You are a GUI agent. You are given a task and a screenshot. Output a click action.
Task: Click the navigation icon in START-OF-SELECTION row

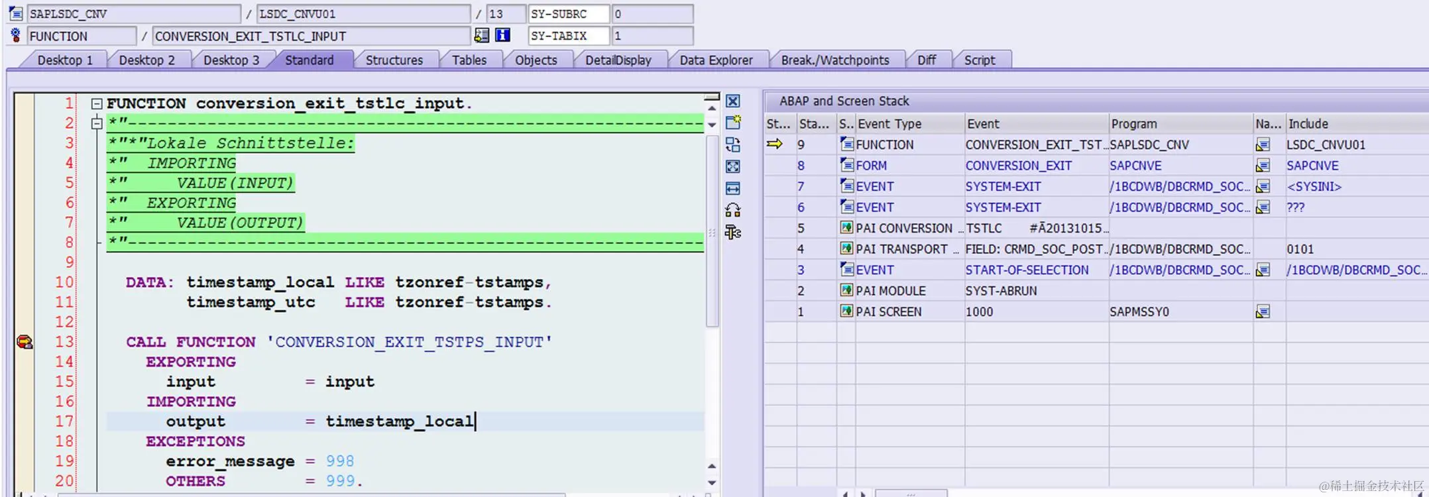1263,270
